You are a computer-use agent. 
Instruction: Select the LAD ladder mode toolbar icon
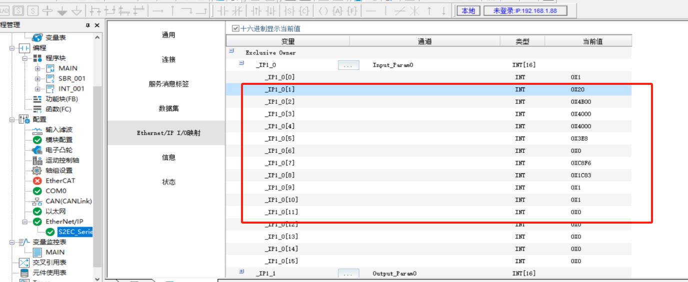(x=4, y=10)
